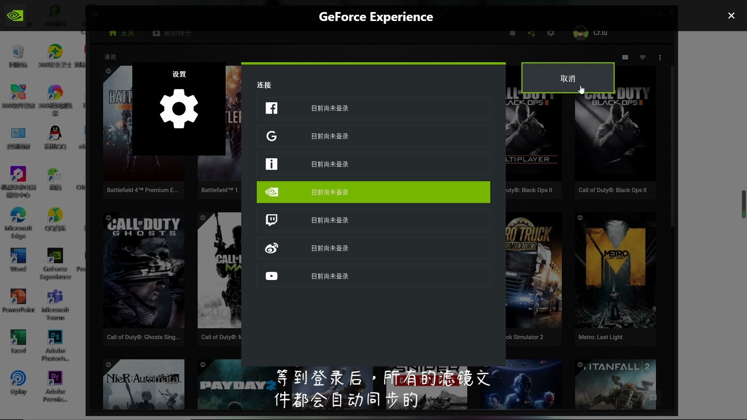The image size is (747, 420).
Task: Toggle Google login status
Action: pyautogui.click(x=373, y=136)
